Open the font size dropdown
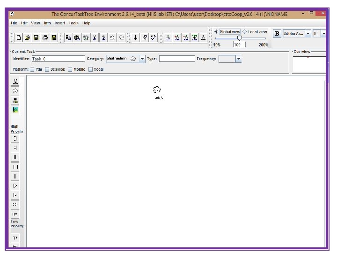Image resolution: width=337 pixels, height=253 pixels. click(x=323, y=34)
